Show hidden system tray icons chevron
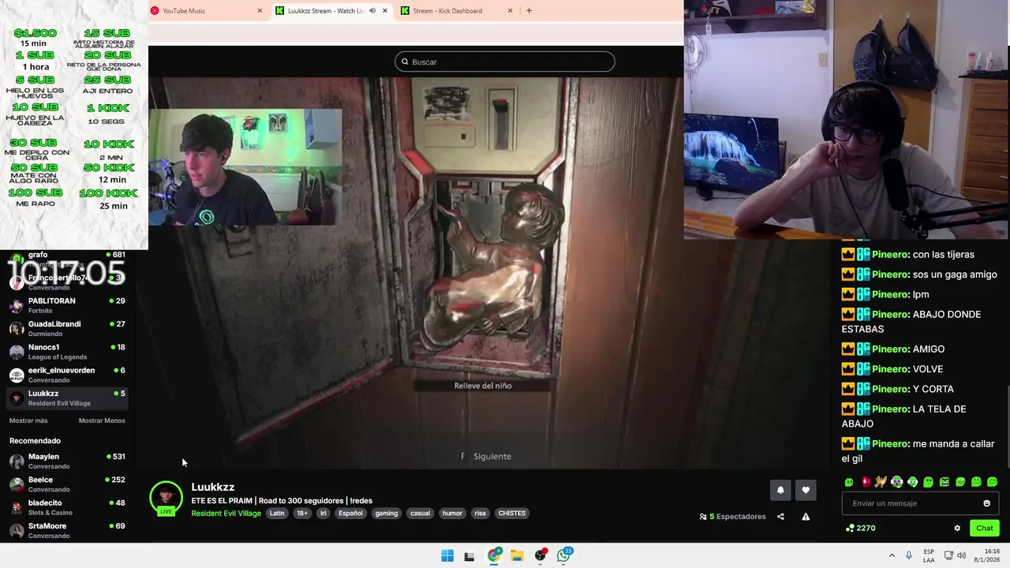1010x568 pixels. [x=892, y=555]
